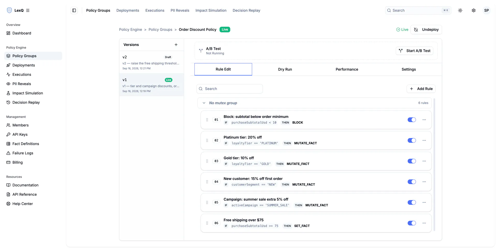Collapse the No mutex group section
This screenshot has width=497, height=249.
click(204, 103)
